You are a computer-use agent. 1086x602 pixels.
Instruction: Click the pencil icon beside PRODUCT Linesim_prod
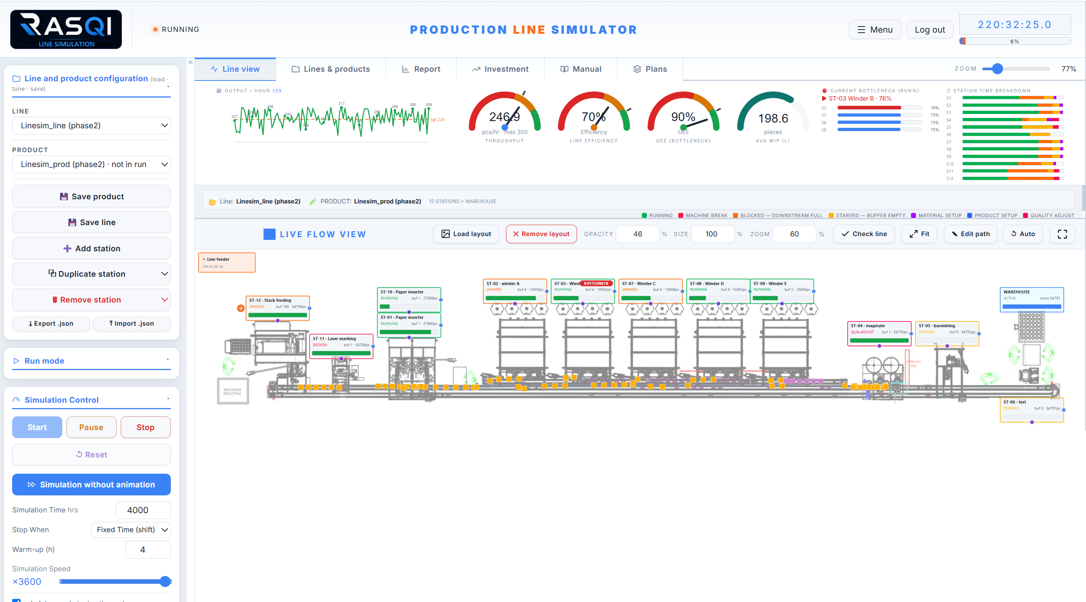tap(313, 202)
